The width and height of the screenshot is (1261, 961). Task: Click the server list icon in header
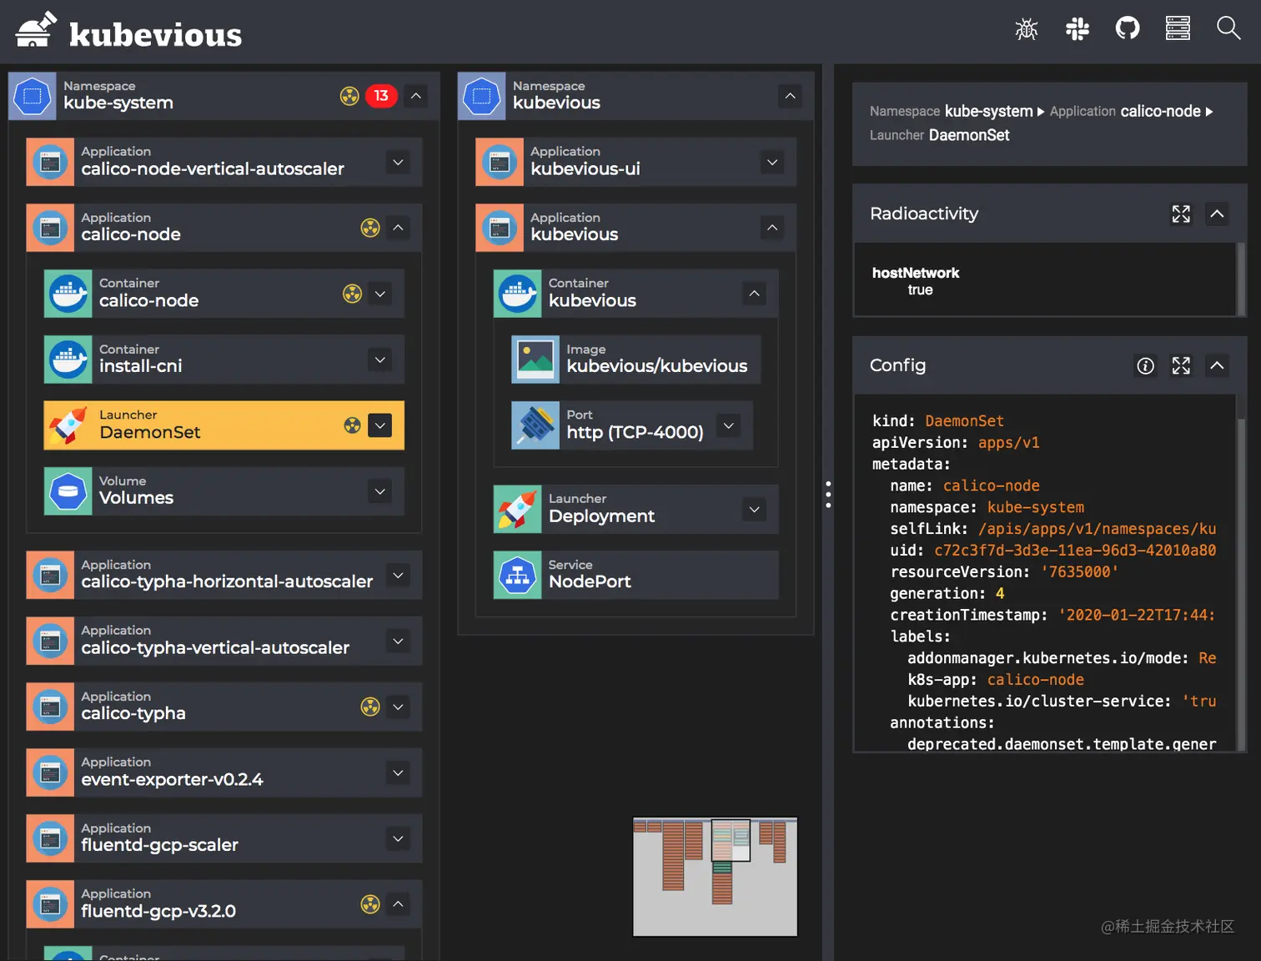[x=1178, y=28]
